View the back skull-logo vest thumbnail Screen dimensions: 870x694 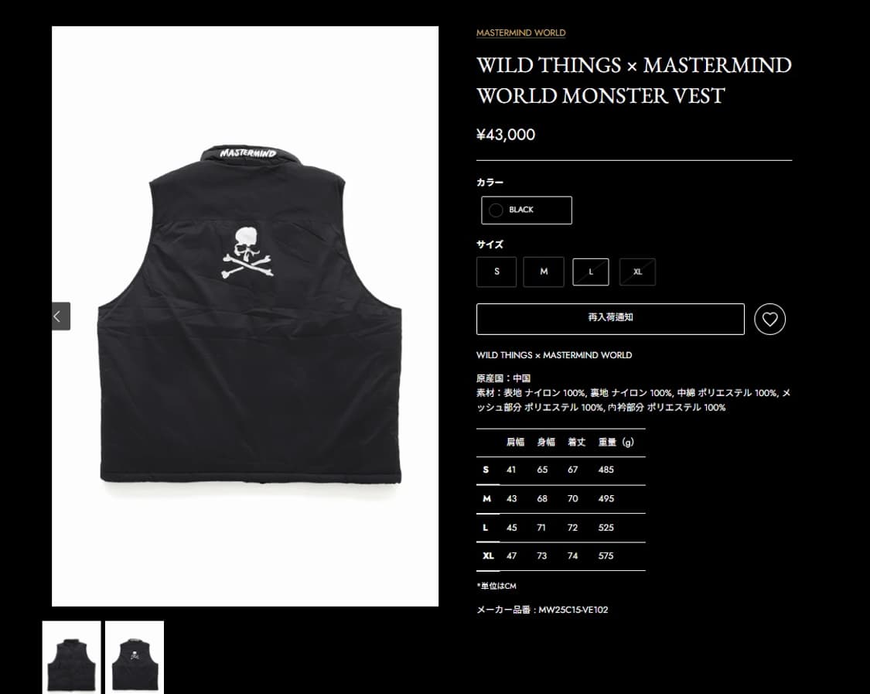point(135,658)
